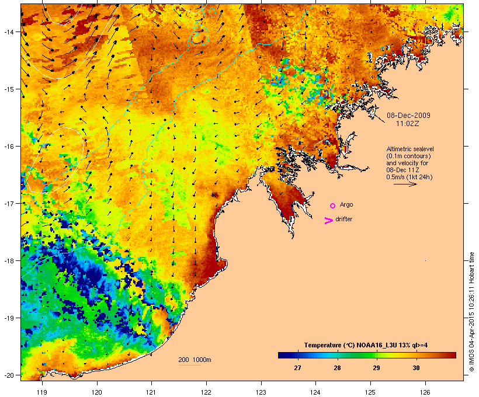
Task: Click the '11:02Z' time text
Action: 408,124
